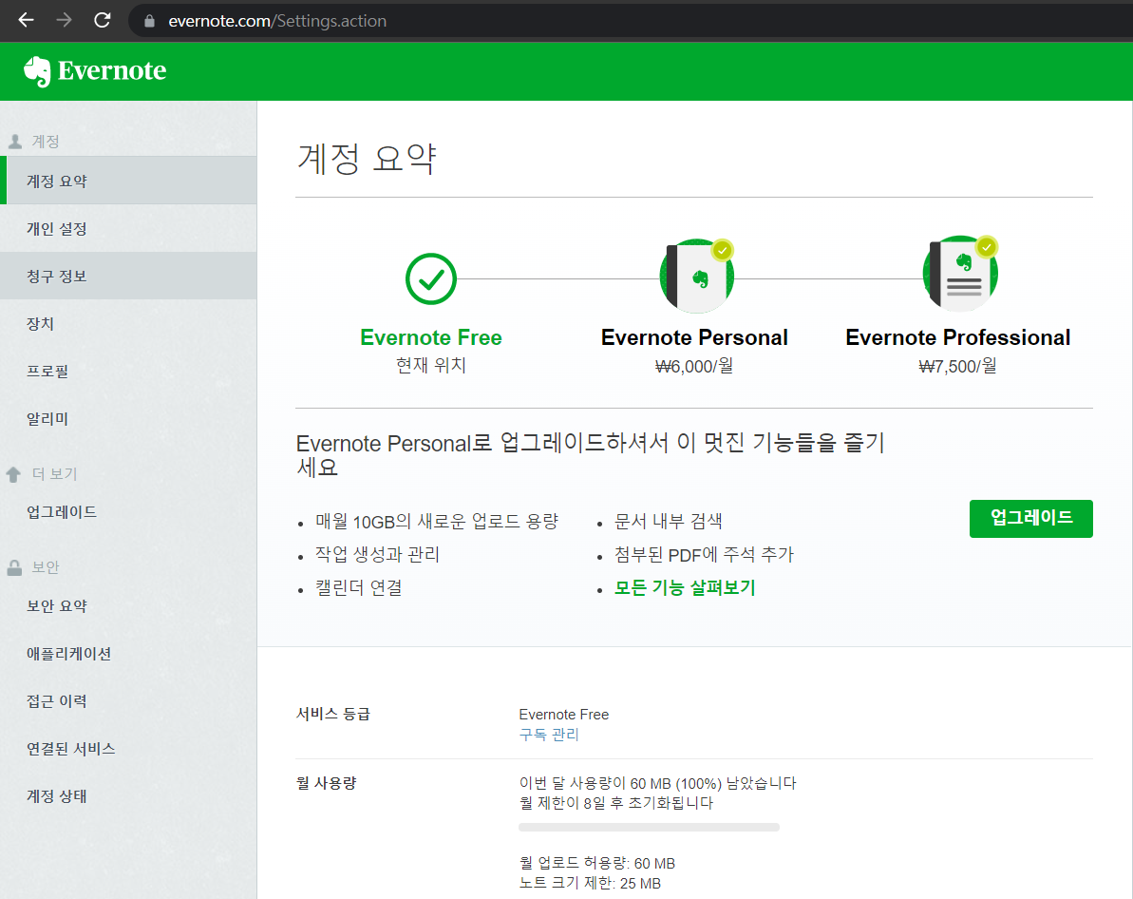Click the Evernote Professional plan title
This screenshot has height=899, width=1133.
(957, 337)
